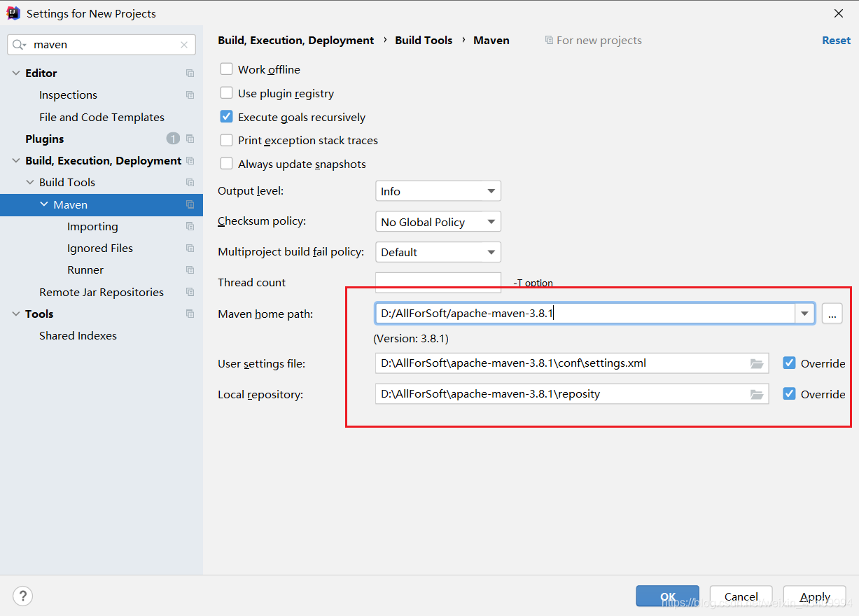Select Shared Indexes under Tools
The width and height of the screenshot is (859, 616).
click(78, 335)
